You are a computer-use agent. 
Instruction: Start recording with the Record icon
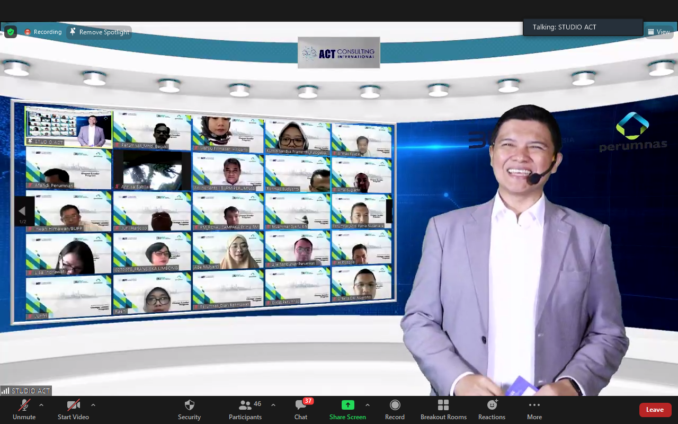click(x=395, y=405)
